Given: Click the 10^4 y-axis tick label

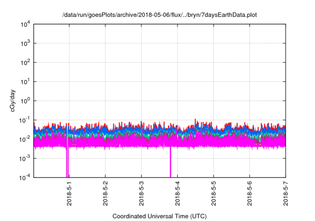Looking at the screenshot, I should point(25,24).
